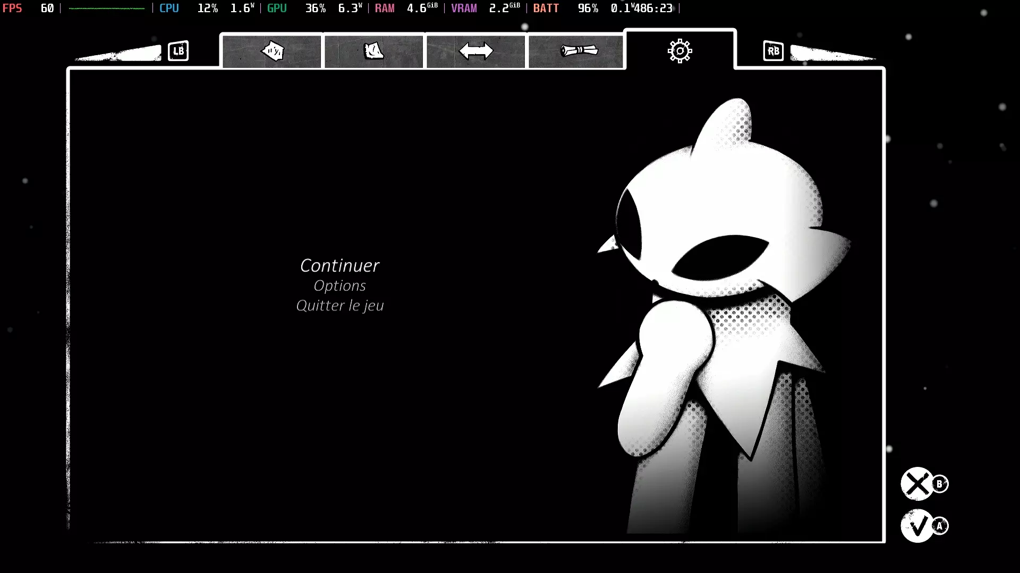Open the Options menu entry

click(340, 285)
